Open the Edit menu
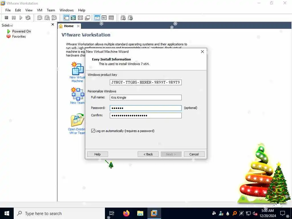Screen dimensions: 292x219 pyautogui.click(x=18, y=10)
